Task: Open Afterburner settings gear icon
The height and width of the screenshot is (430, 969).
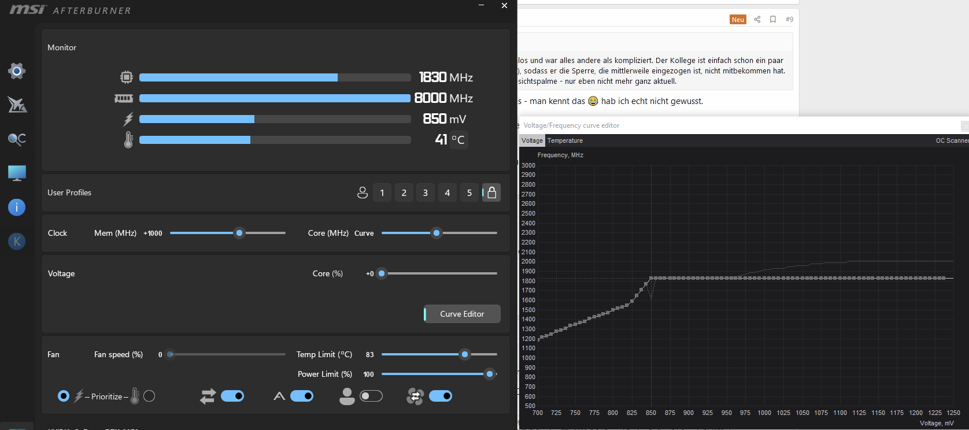Action: click(17, 71)
